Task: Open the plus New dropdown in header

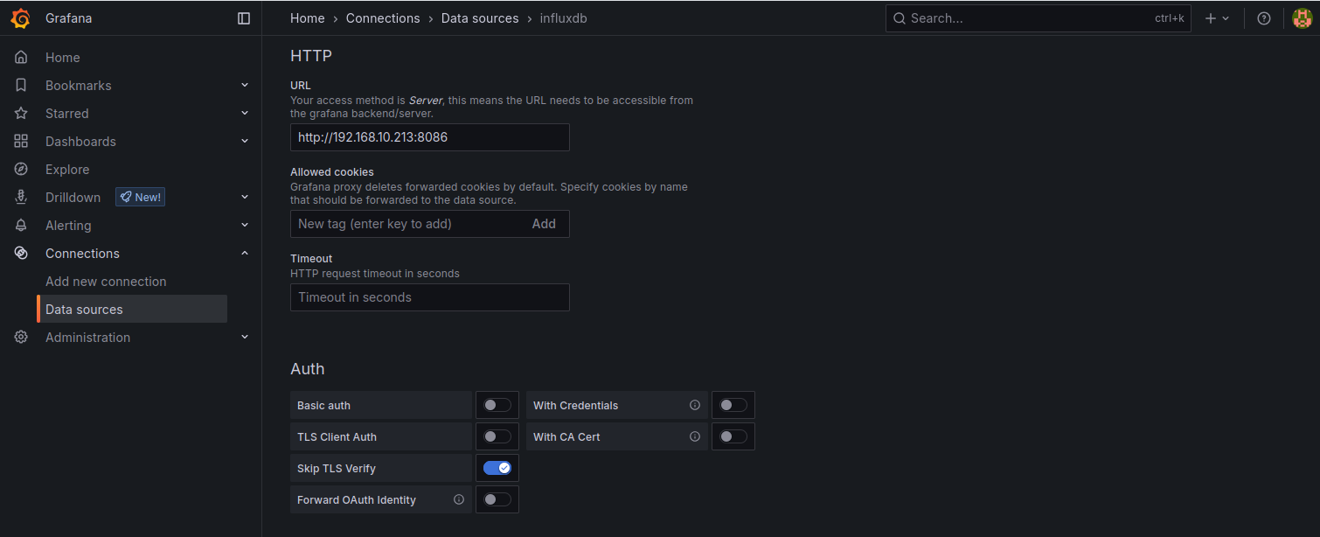Action: coord(1217,18)
